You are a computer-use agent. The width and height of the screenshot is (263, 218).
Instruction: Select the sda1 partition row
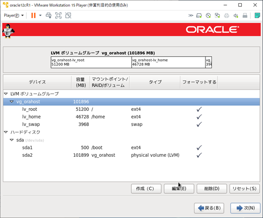[131, 147]
